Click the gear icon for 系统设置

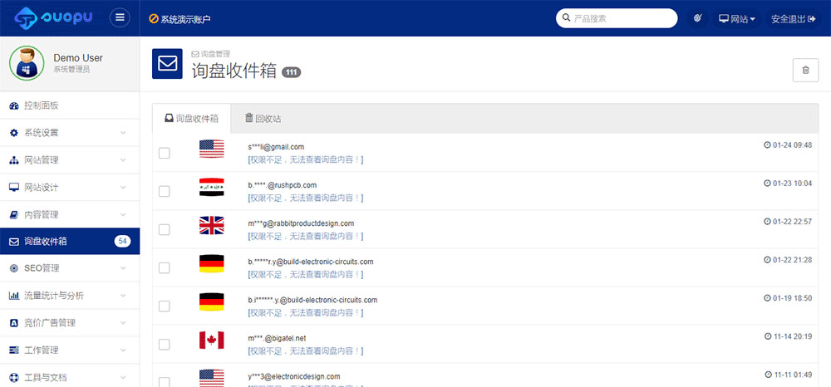[14, 133]
